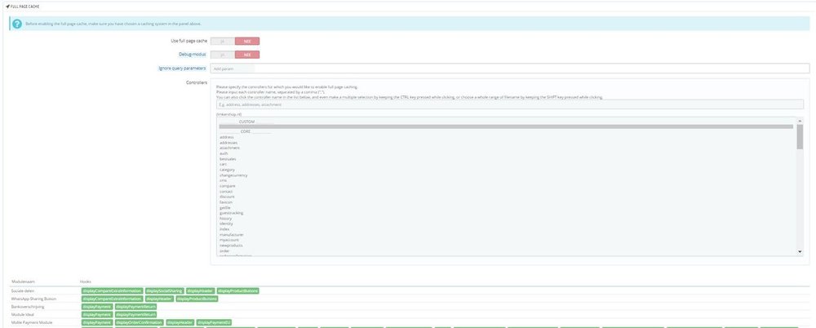The width and height of the screenshot is (816, 328).
Task: Click displayPaymentReturn hook for Bankoverschrijving
Action: pyautogui.click(x=135, y=307)
